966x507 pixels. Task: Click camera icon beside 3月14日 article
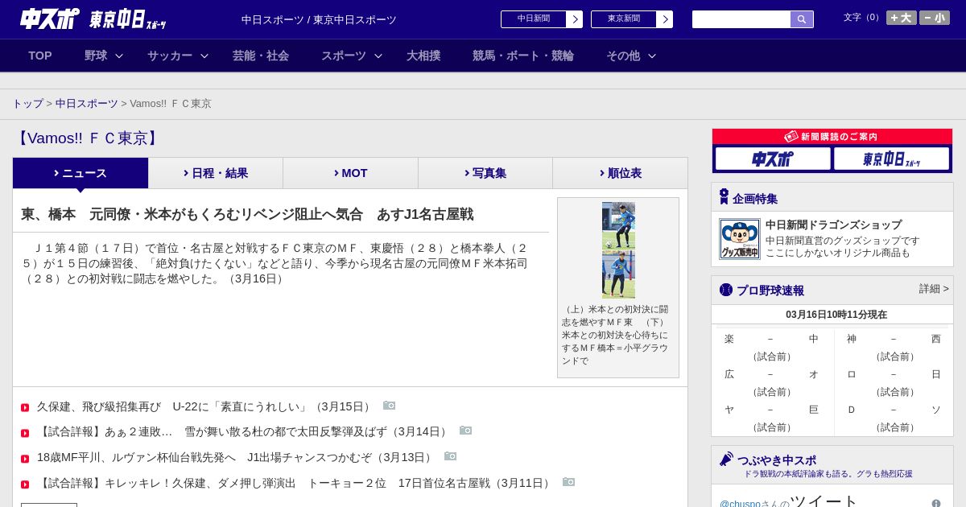(465, 431)
